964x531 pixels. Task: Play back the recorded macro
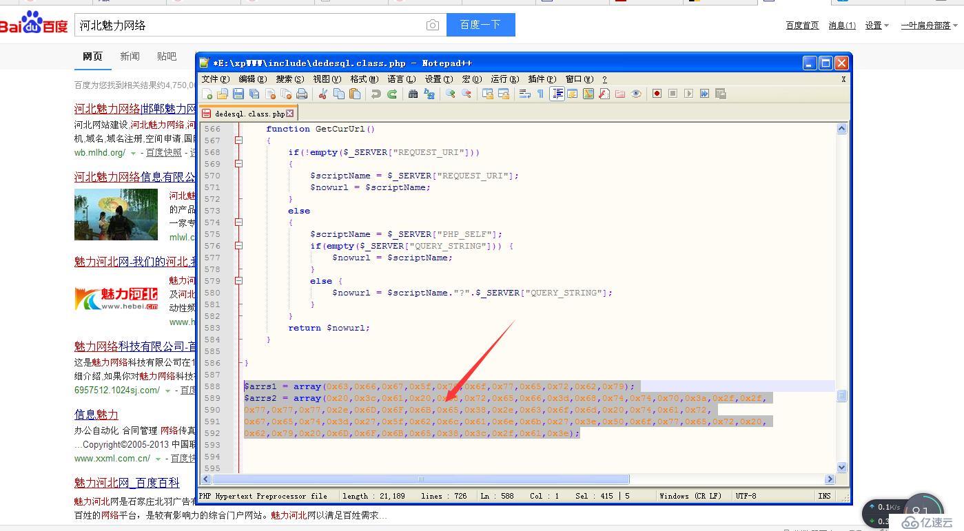click(688, 94)
